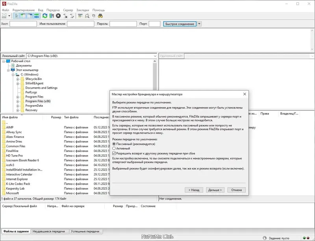The image size is (315, 241).
Task: Click the red activity indicator light
Action: tap(308, 238)
